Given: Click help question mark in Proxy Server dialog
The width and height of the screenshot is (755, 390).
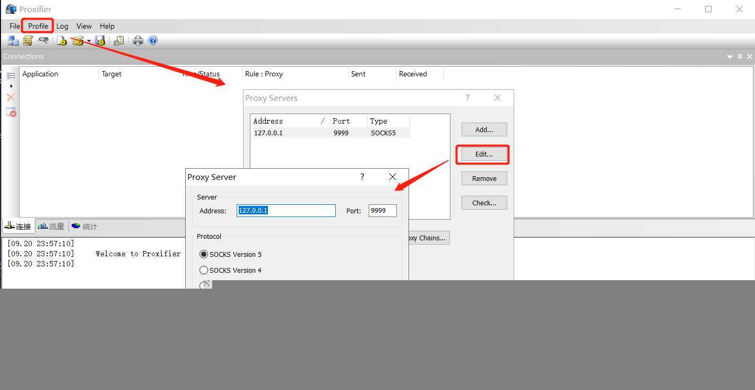Looking at the screenshot, I should click(362, 177).
